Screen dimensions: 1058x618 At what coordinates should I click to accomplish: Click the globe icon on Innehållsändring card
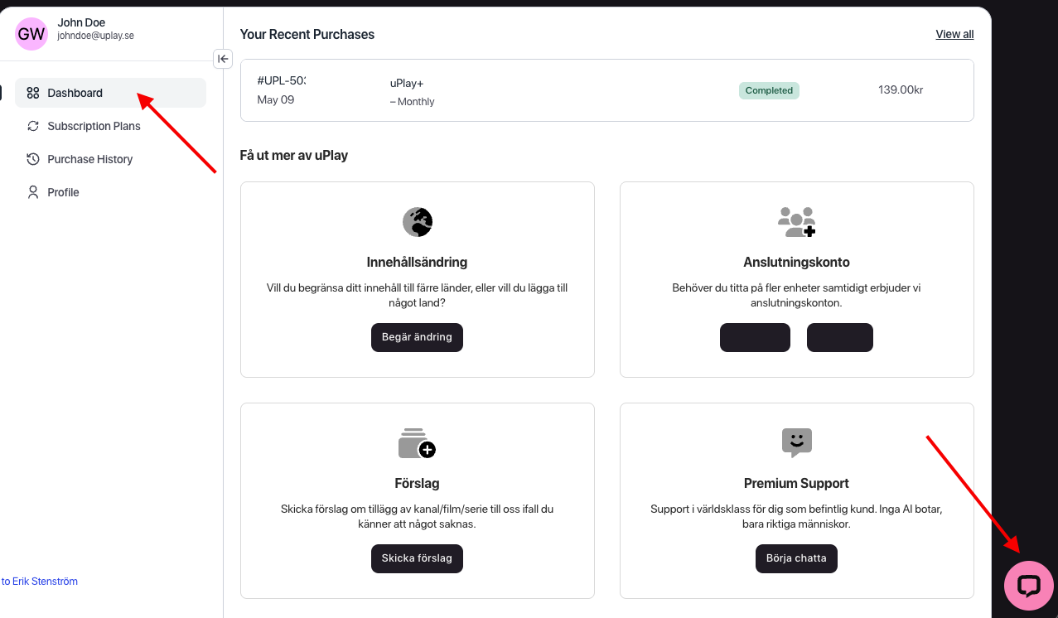pyautogui.click(x=418, y=222)
